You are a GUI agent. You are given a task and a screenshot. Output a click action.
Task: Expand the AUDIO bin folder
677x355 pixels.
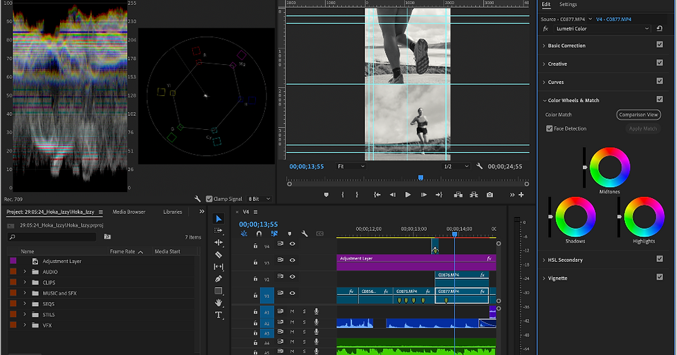click(x=25, y=271)
